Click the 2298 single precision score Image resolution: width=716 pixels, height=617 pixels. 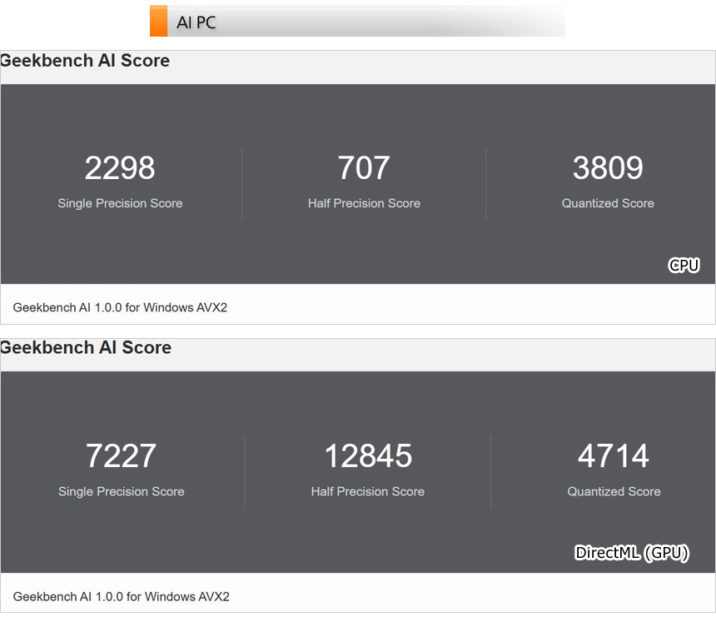[120, 168]
